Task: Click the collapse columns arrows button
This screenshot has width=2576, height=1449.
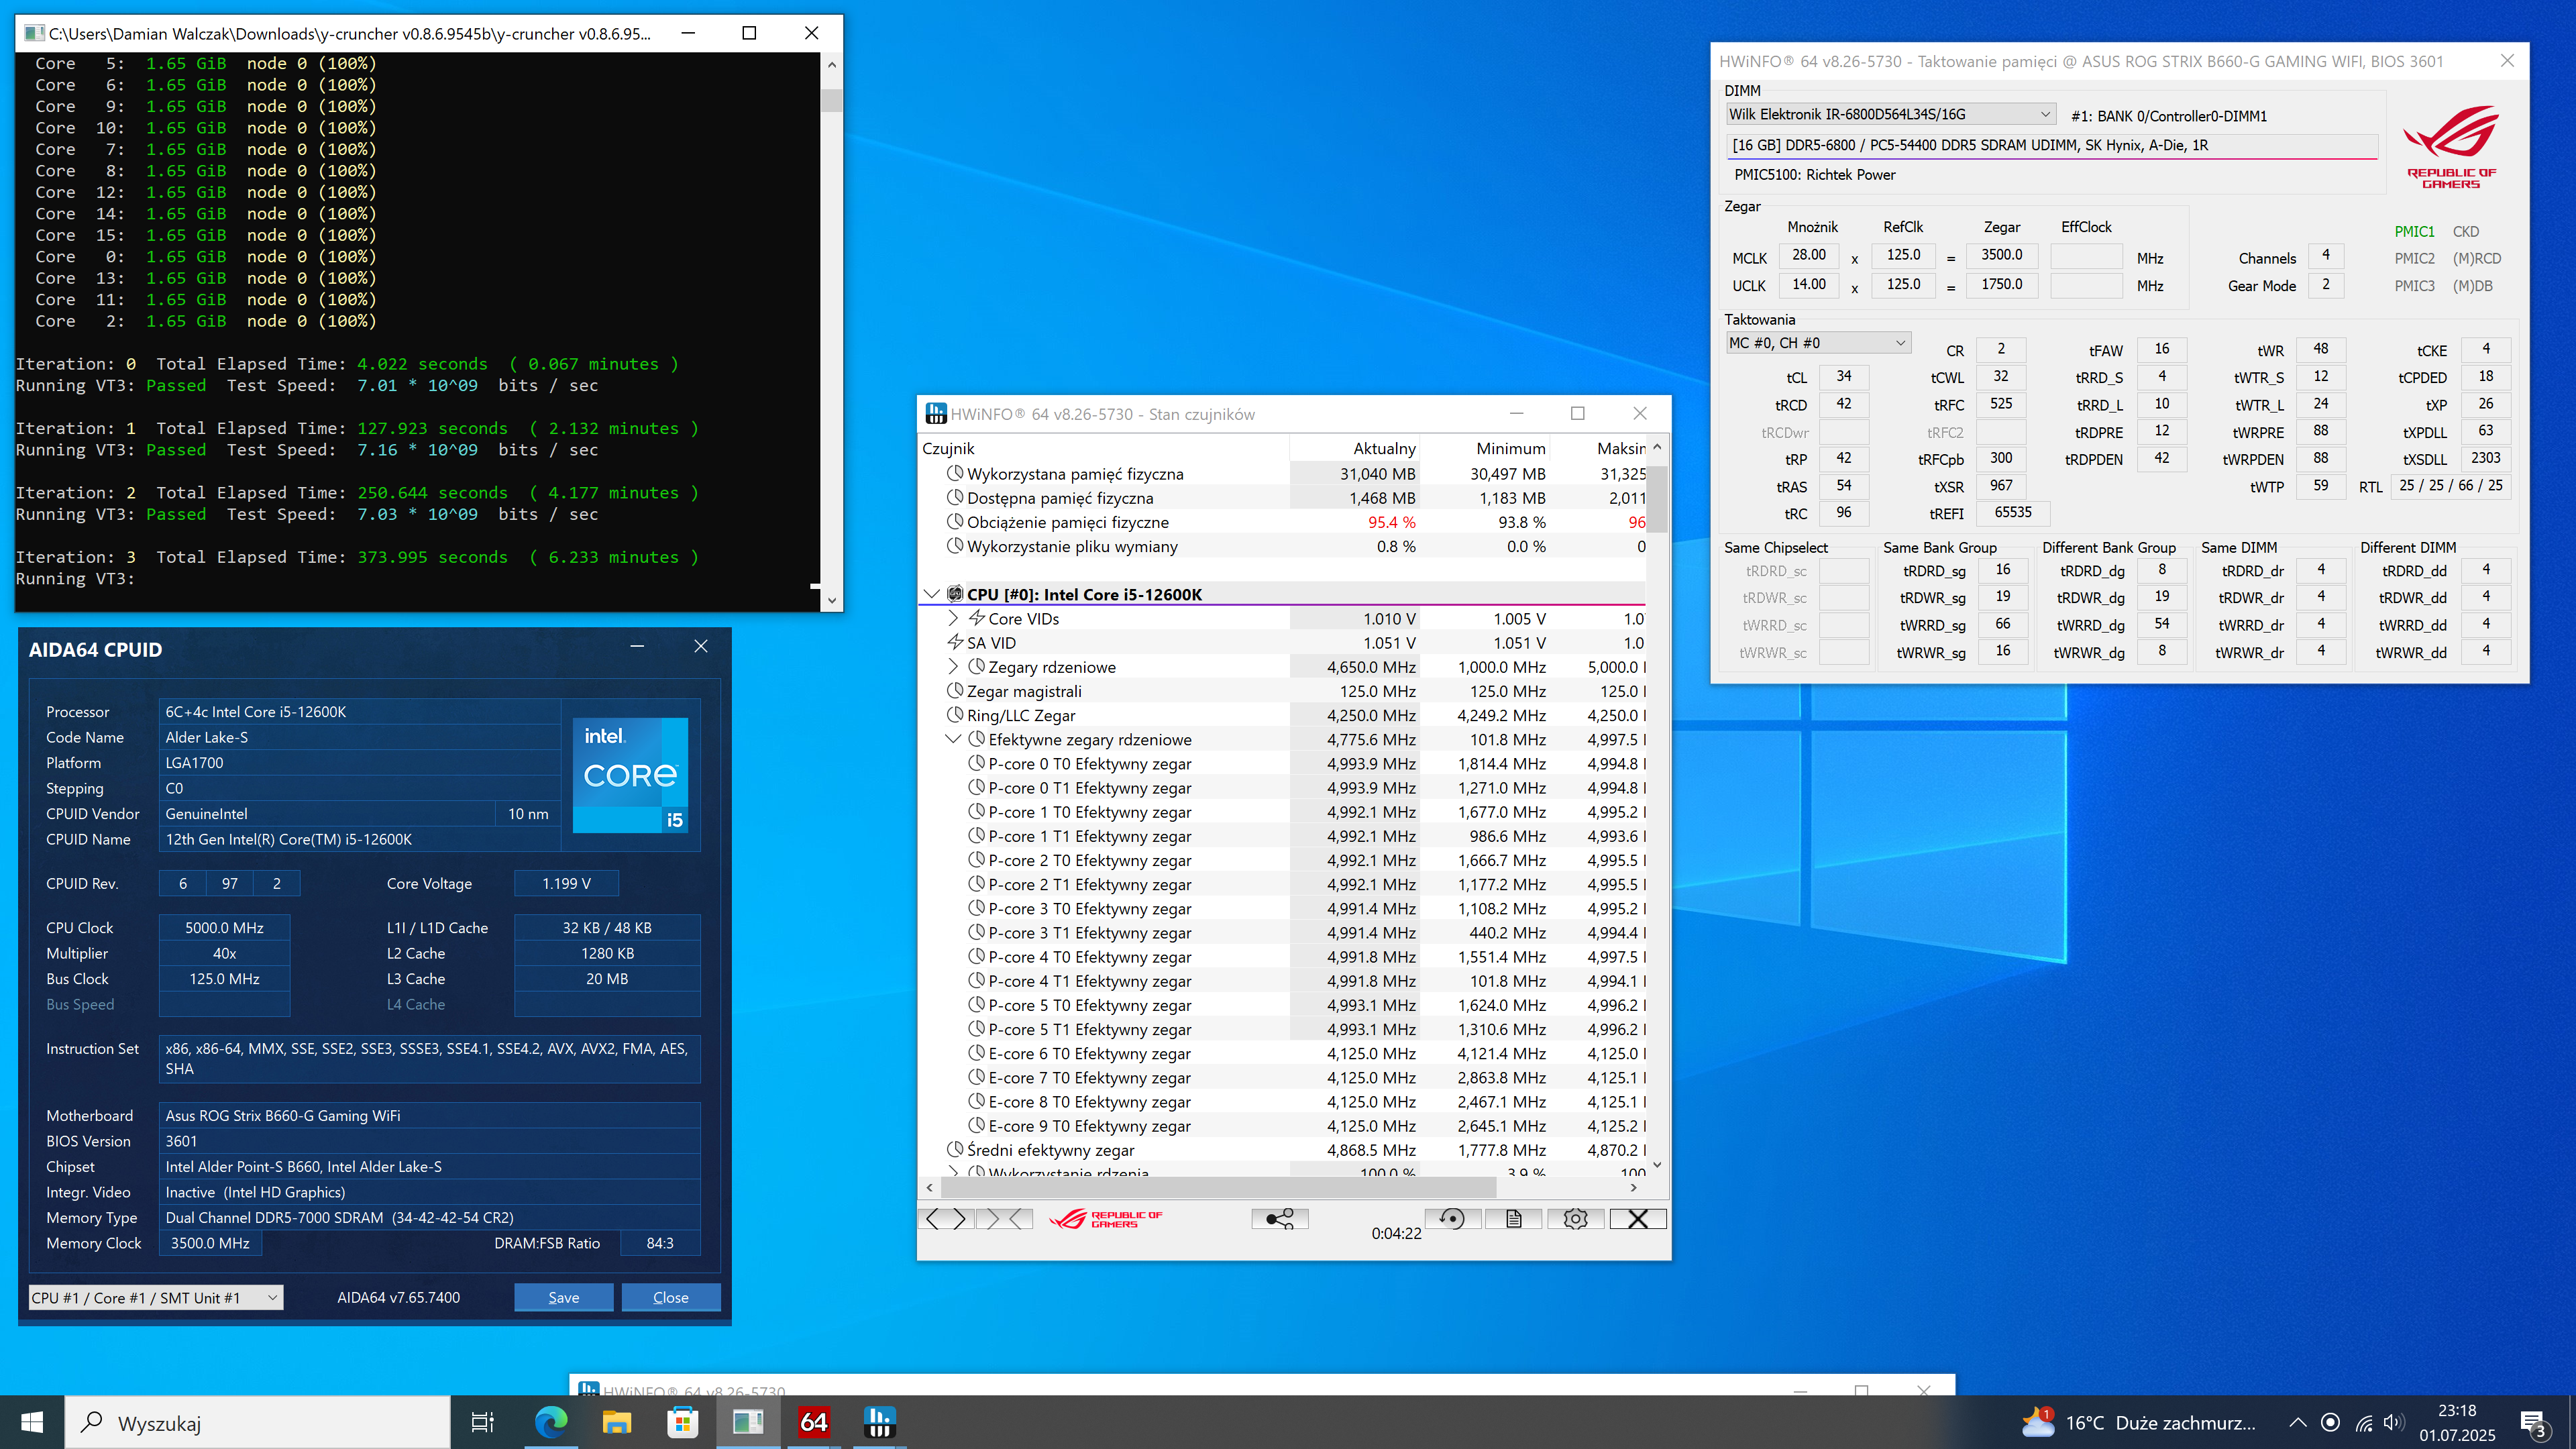Action: [1006, 1218]
